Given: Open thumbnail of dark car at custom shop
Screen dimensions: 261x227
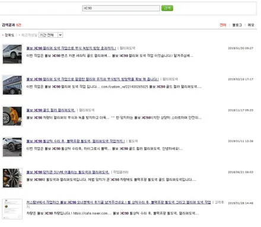Looking at the screenshot, I should (x=12, y=85).
